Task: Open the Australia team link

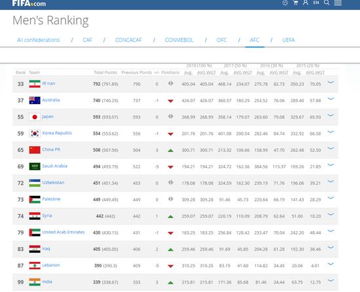Action: pos(51,100)
